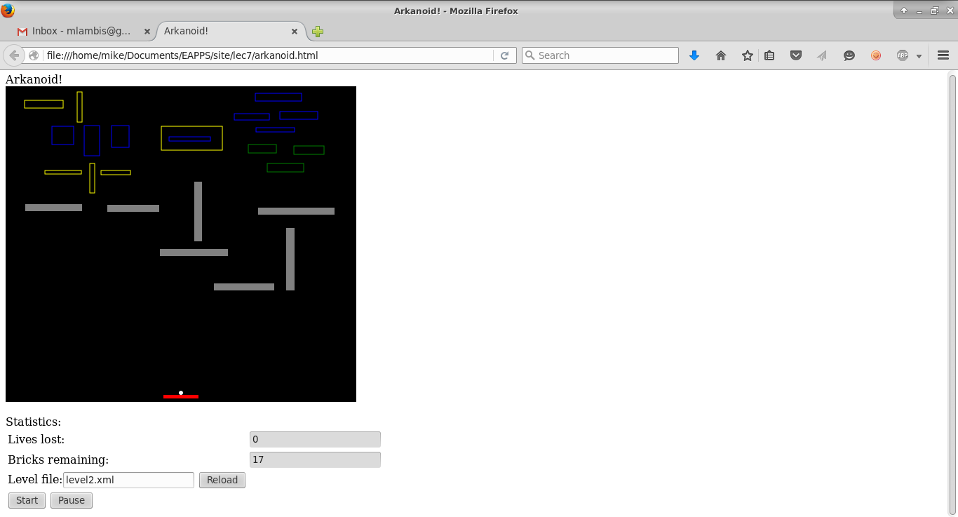Open the Firefox hamburger menu
Screen dimensions: 958x517
click(943, 55)
